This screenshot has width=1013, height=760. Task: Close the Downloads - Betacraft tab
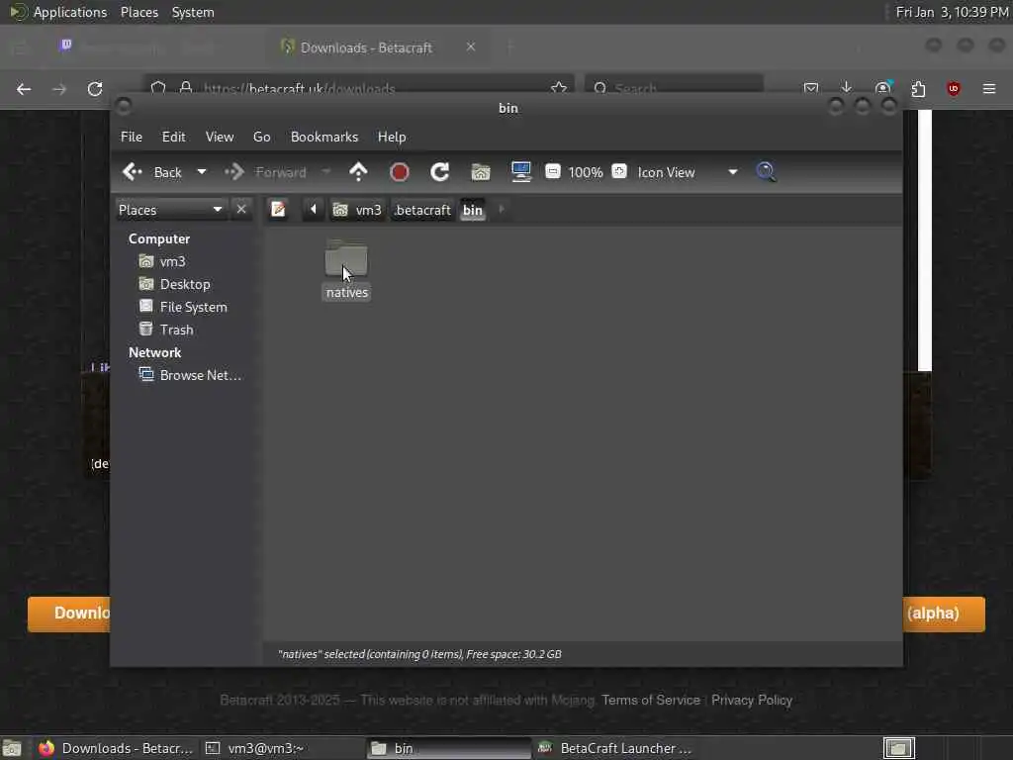click(471, 47)
